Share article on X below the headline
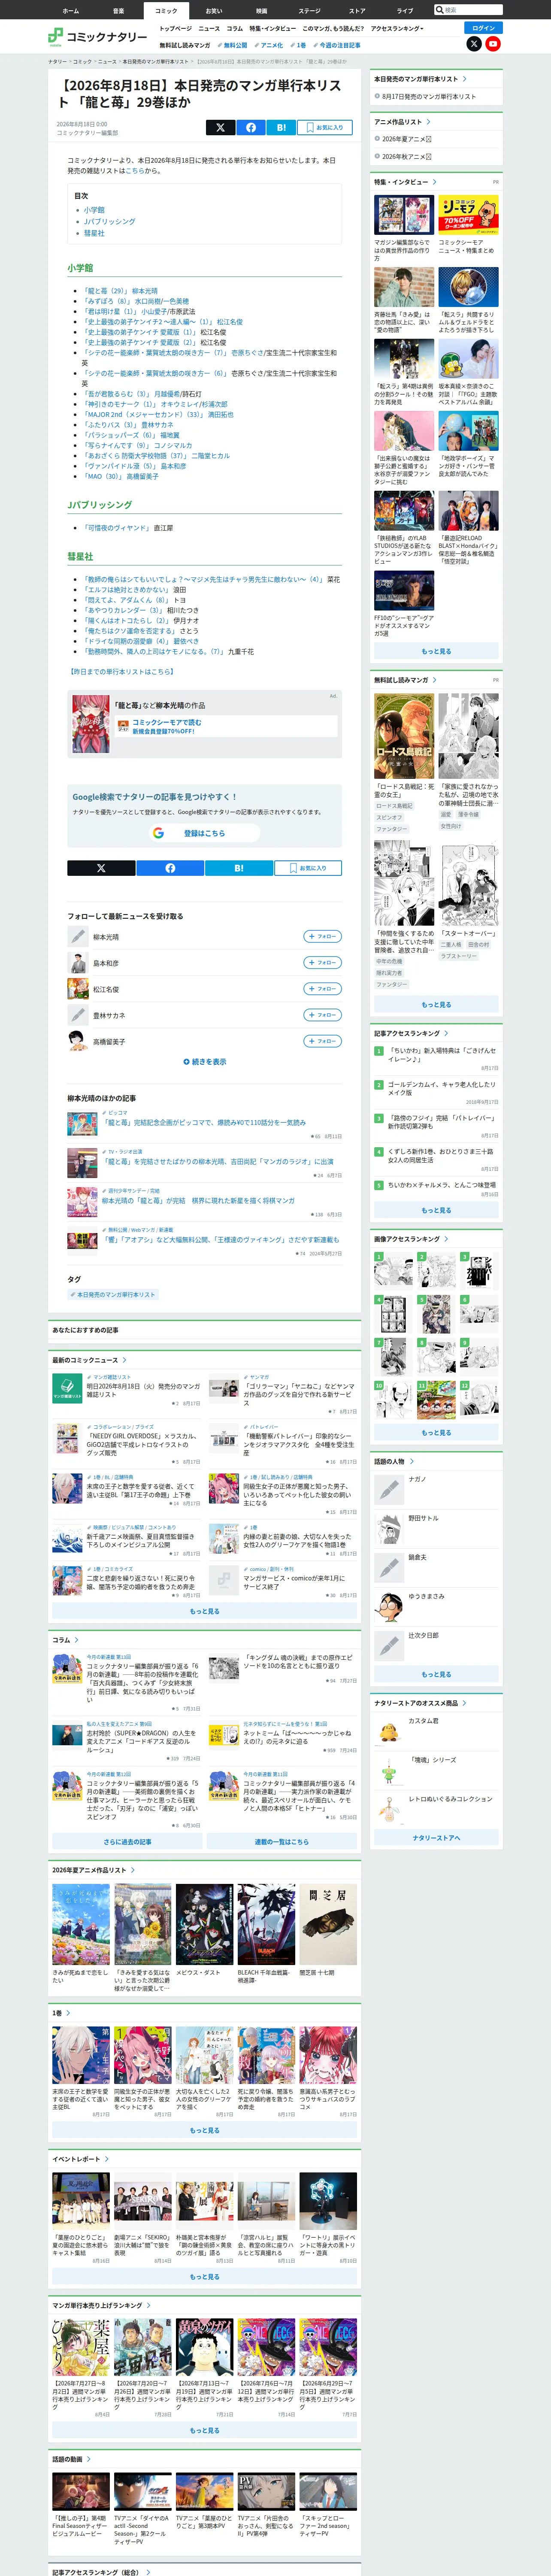 (220, 127)
